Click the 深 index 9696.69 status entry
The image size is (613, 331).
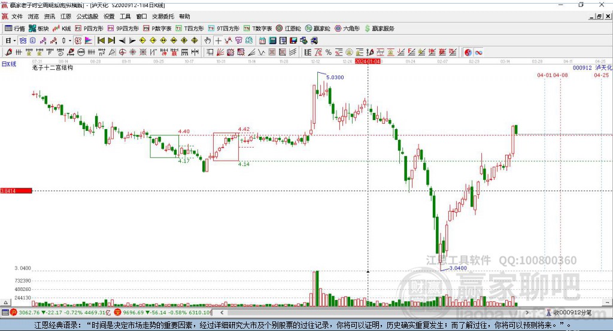point(163,312)
